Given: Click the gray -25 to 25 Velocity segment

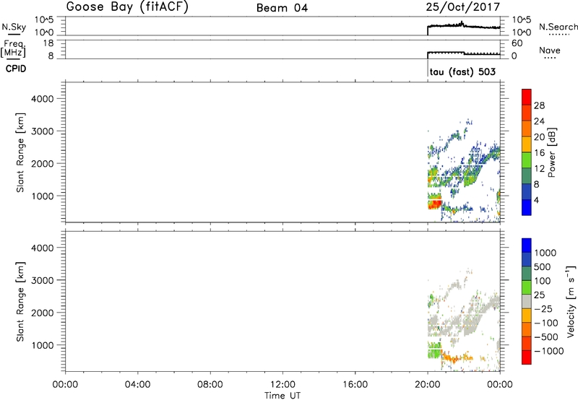Looking at the screenshot, I should coord(527,301).
